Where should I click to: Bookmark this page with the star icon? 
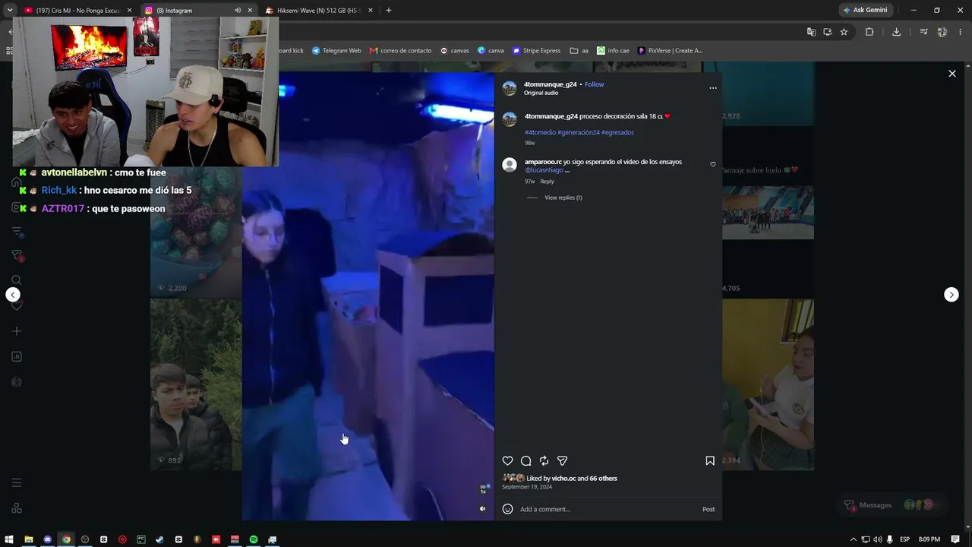pyautogui.click(x=844, y=32)
